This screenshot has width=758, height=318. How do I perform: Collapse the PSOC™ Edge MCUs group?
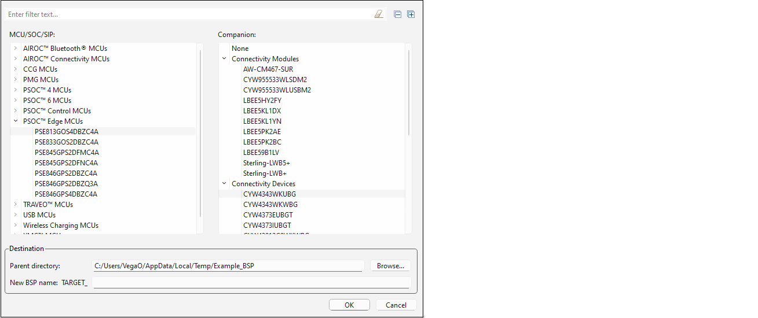16,121
